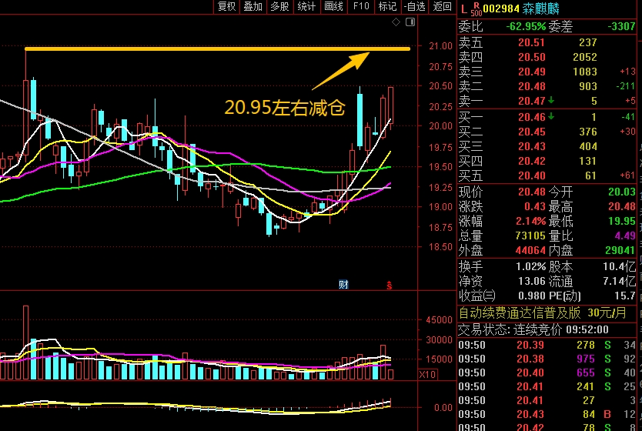
Task: Click the 18.50 price axis label
Action: pyautogui.click(x=440, y=247)
